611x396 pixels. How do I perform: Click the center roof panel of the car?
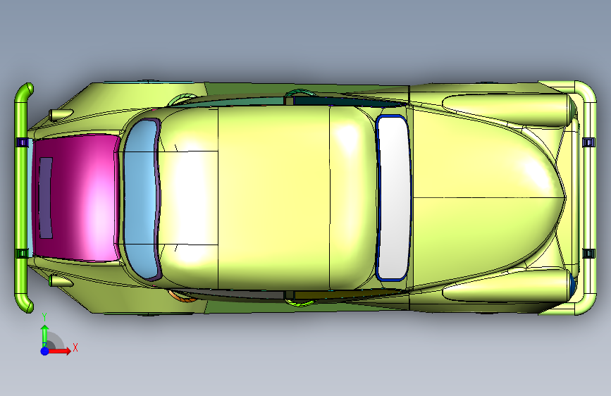tap(273, 198)
